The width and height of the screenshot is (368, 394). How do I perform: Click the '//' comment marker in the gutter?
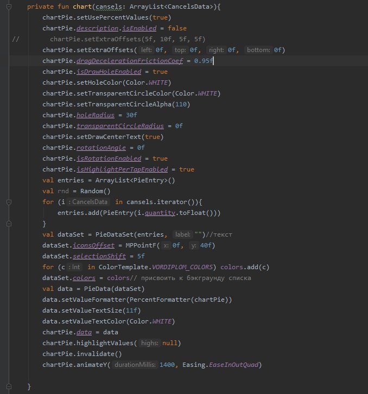[16, 39]
